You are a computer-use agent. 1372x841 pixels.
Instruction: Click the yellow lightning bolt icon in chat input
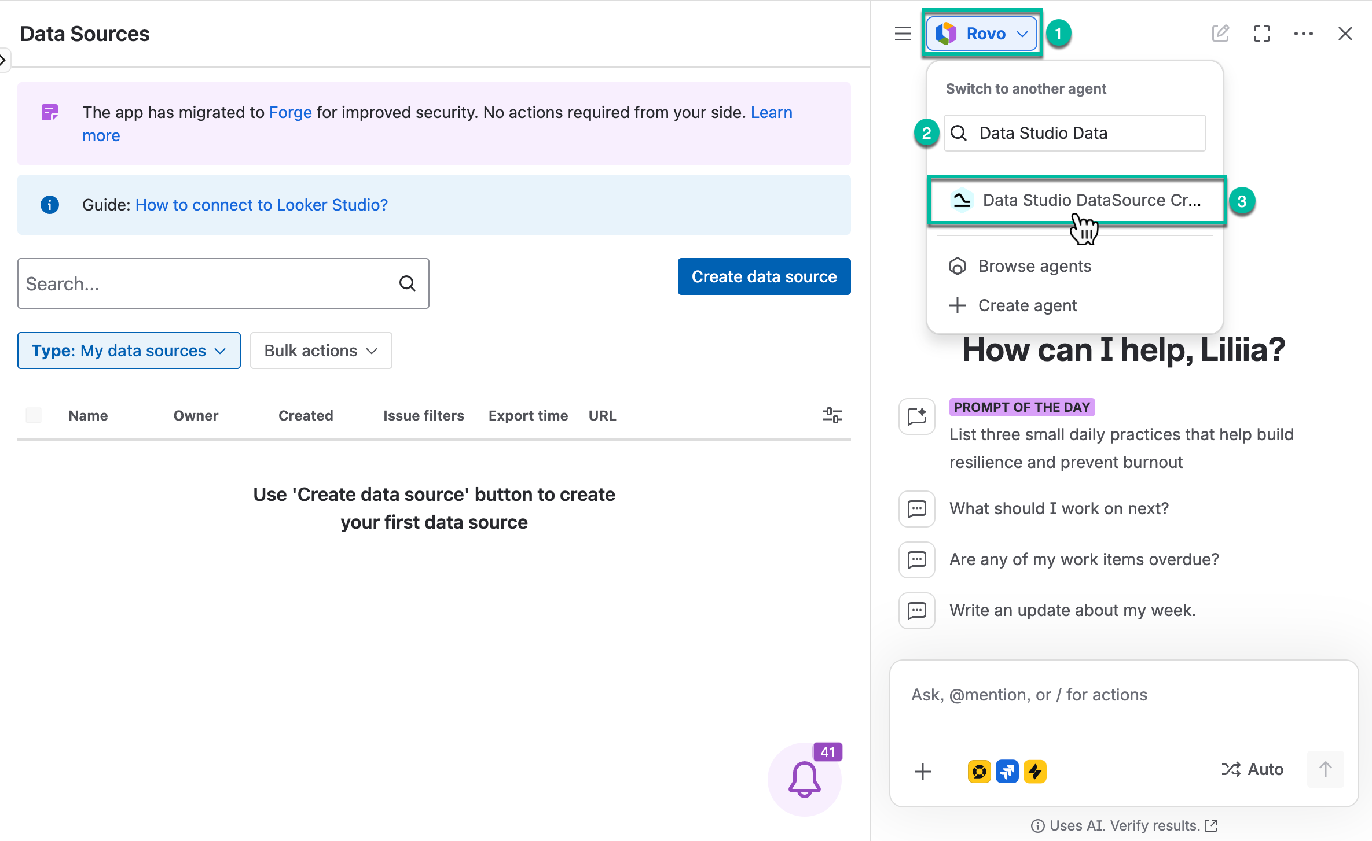pyautogui.click(x=1035, y=771)
